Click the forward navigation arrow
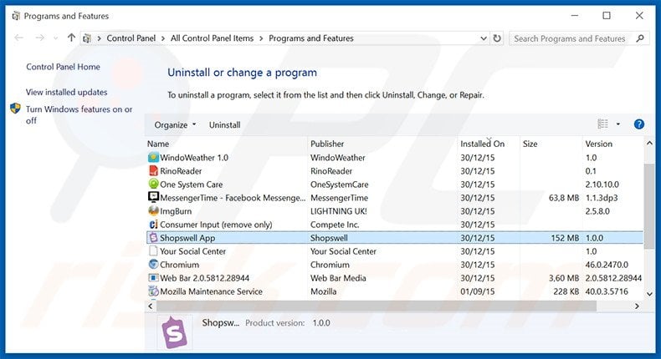The image size is (661, 359). pos(39,38)
